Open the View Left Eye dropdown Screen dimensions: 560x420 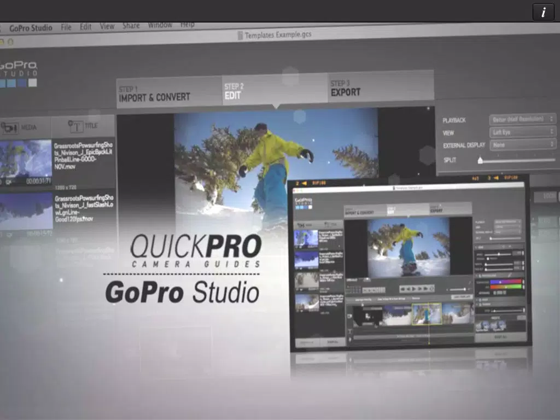coord(522,132)
